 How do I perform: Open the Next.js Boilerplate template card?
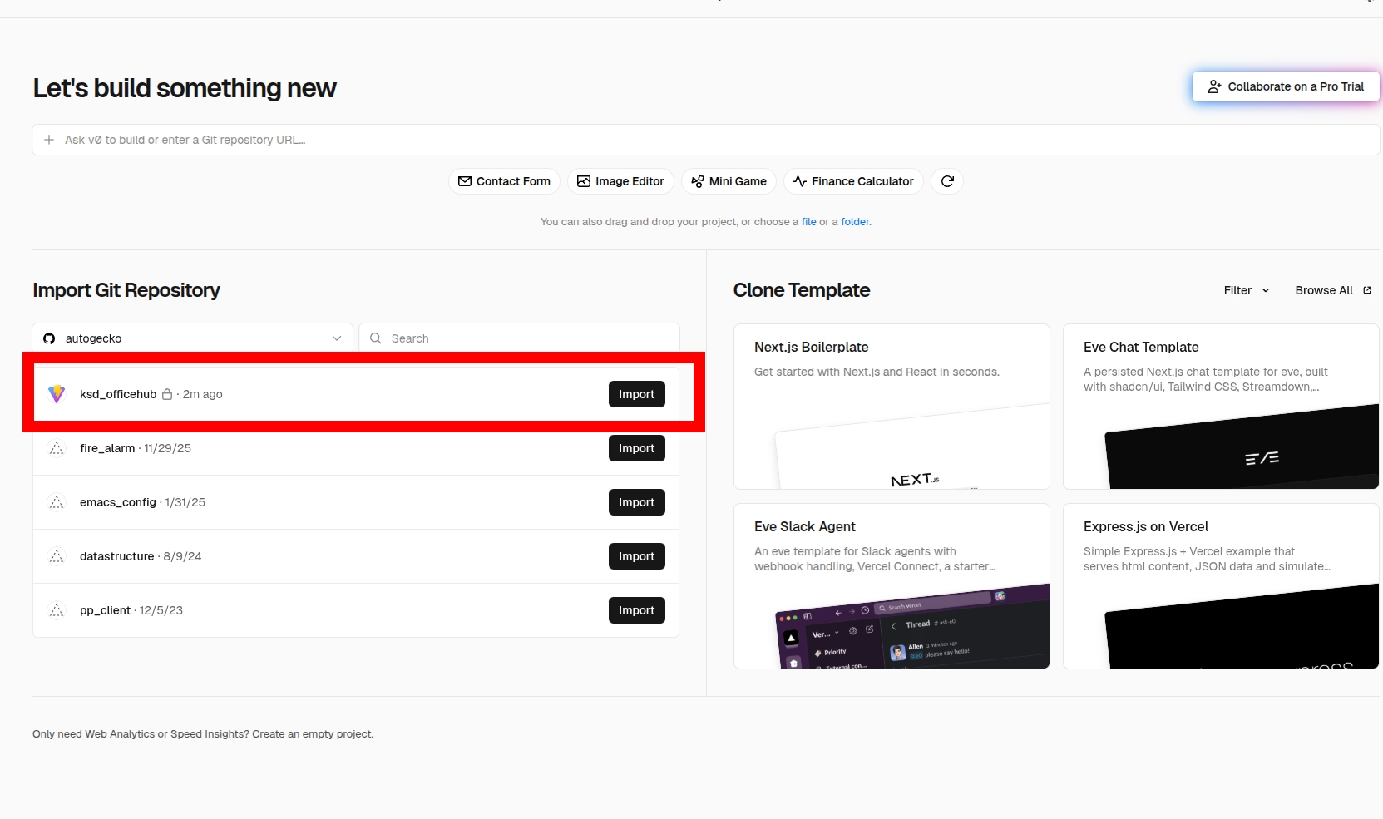892,407
